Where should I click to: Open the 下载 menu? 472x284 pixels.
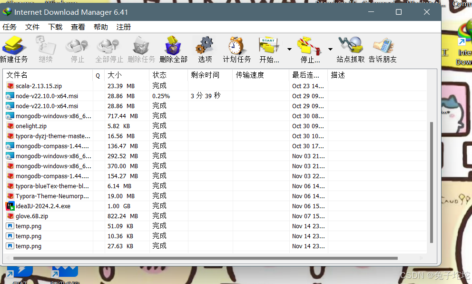pos(55,27)
